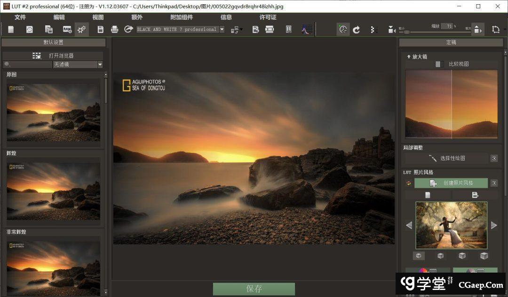Open the histogram icon in toolbar

(x=307, y=30)
